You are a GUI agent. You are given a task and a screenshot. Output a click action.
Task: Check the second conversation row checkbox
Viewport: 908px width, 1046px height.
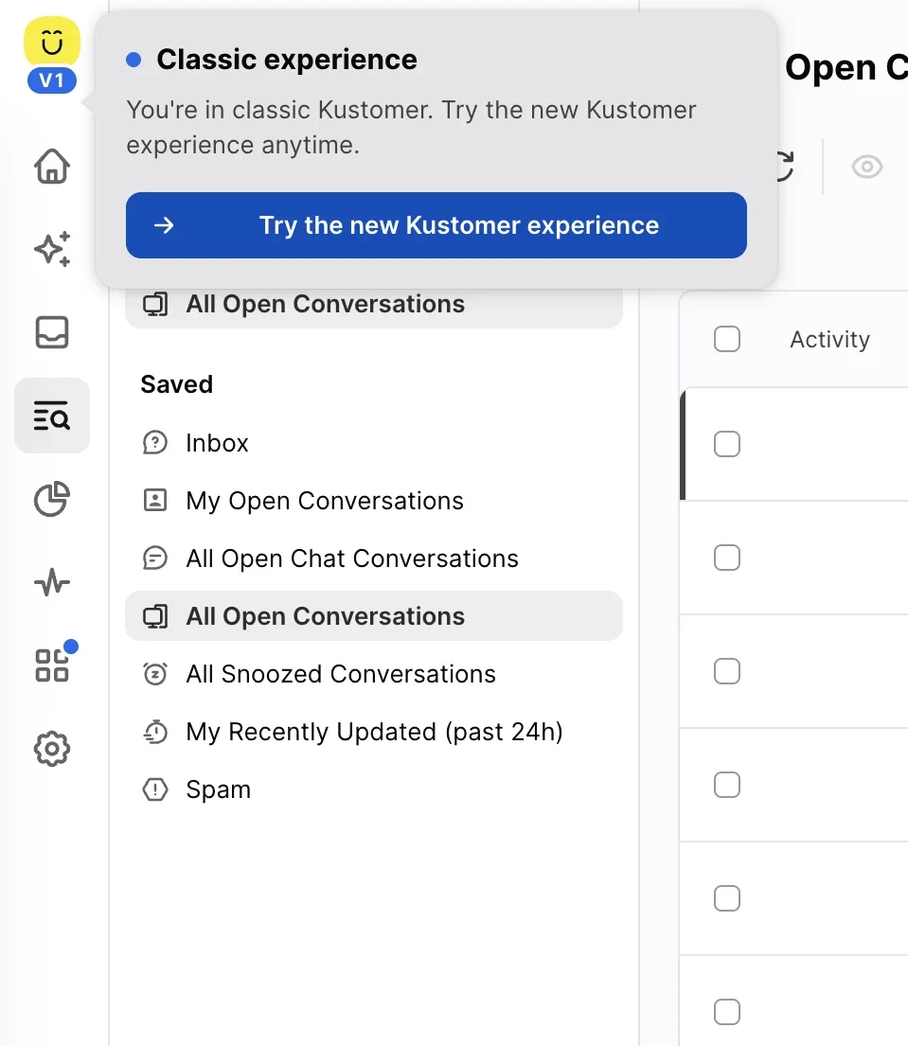coord(726,558)
